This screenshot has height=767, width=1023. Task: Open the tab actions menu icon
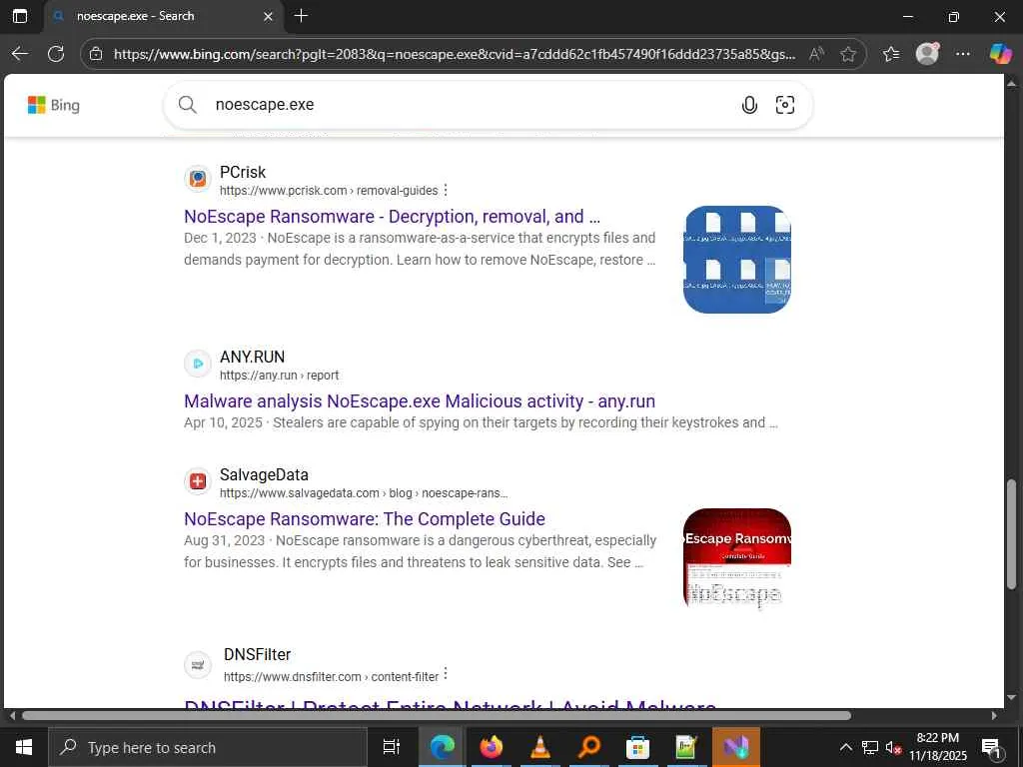20,16
